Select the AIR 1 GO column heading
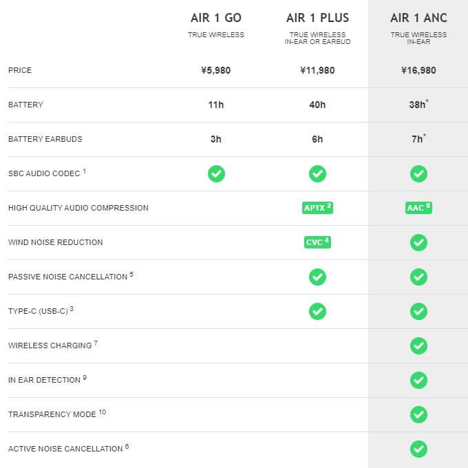 [x=216, y=18]
